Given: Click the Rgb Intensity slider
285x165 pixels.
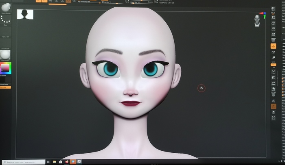Looking at the screenshot, I should [x=83, y=2].
